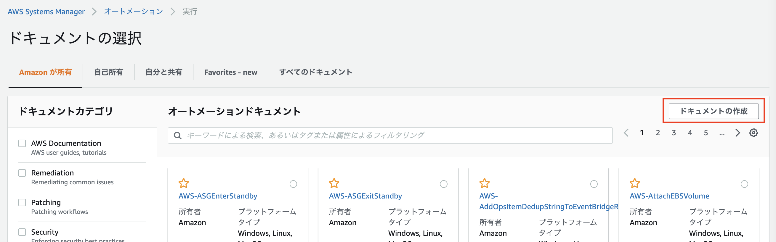The width and height of the screenshot is (776, 242).
Task: Check the AWS Documentation category checkbox
Action: tap(22, 143)
